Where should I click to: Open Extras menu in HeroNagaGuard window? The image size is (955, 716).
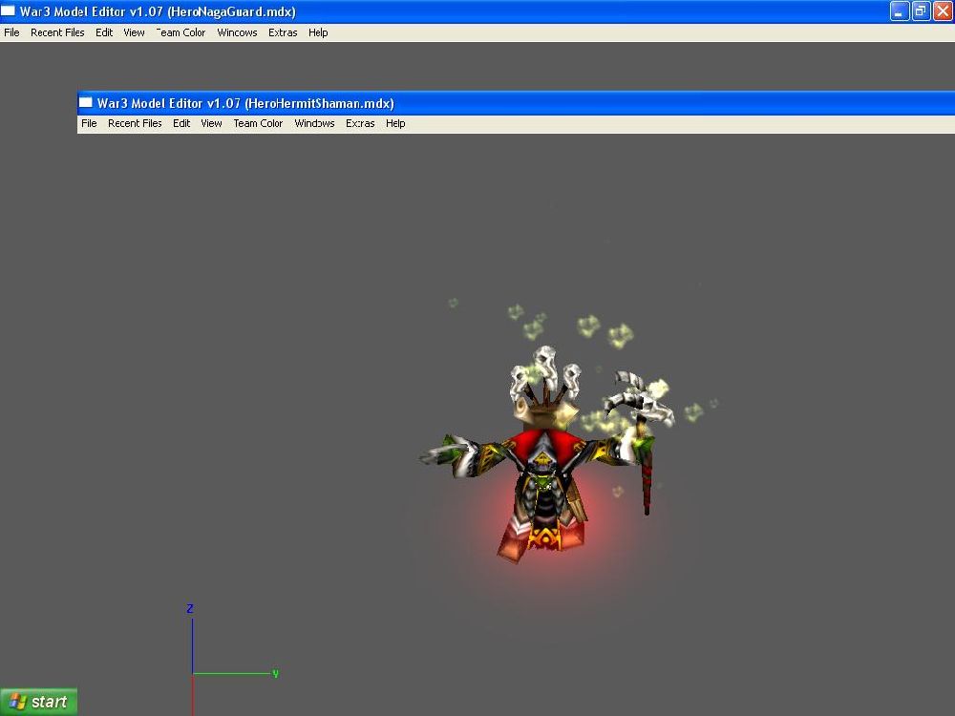pyautogui.click(x=283, y=32)
